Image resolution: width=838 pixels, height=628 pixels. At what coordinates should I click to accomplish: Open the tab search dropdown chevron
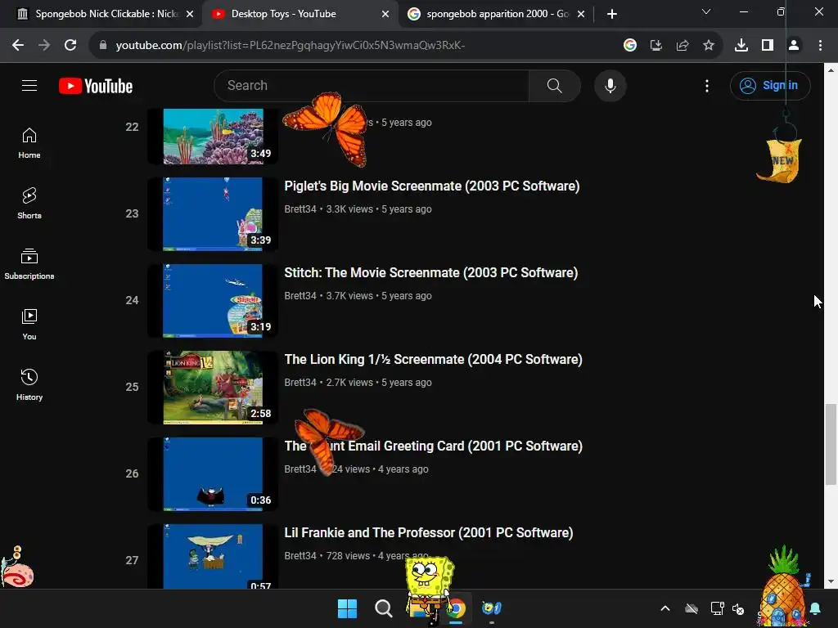pyautogui.click(x=706, y=11)
